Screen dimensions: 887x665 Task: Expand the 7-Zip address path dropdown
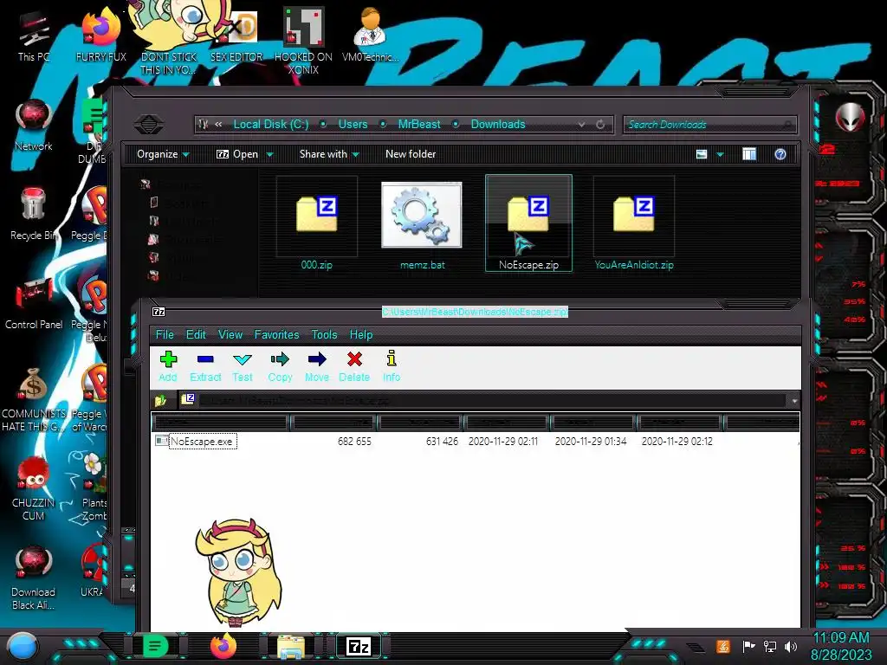794,400
